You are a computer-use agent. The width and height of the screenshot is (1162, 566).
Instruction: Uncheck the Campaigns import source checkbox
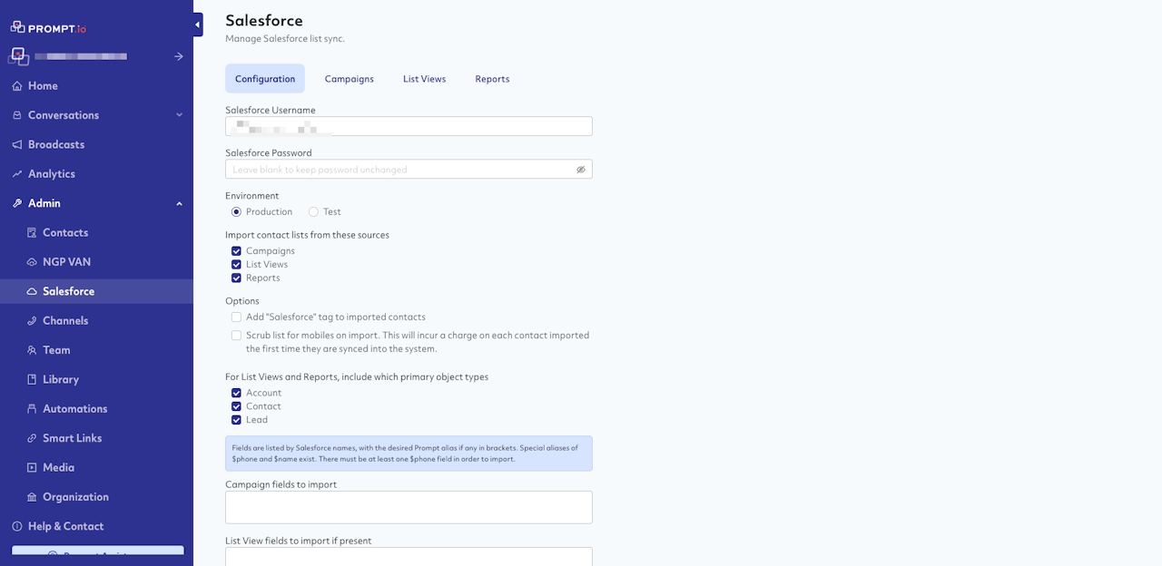point(236,251)
